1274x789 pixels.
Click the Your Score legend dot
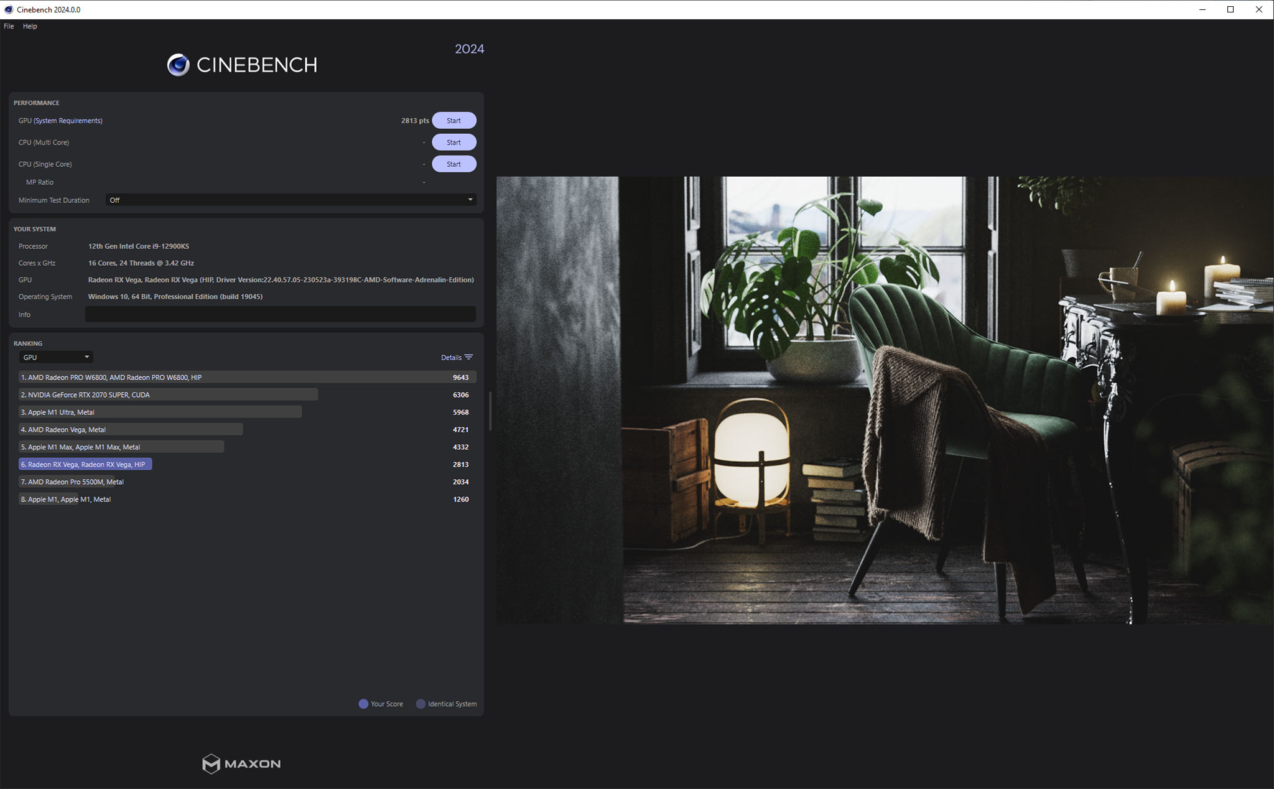click(363, 704)
